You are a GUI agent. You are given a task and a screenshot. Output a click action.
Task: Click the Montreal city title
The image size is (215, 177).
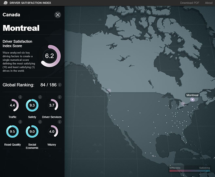point(21,28)
